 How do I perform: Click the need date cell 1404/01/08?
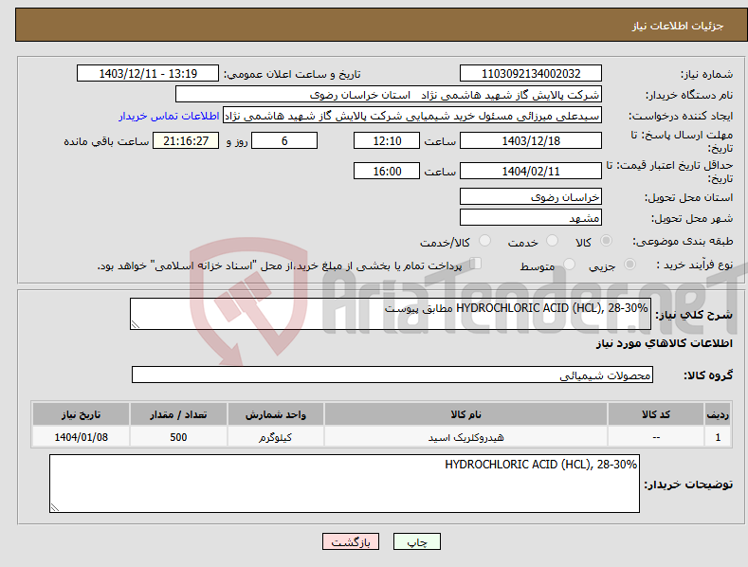click(x=82, y=437)
